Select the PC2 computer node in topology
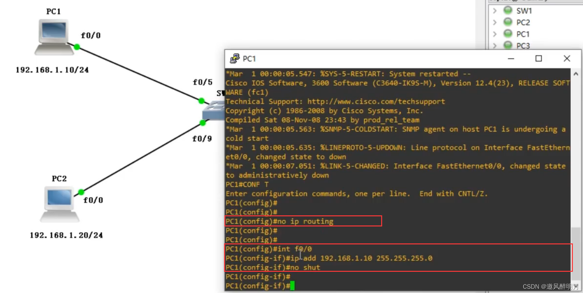The width and height of the screenshot is (583, 293). coord(59,204)
